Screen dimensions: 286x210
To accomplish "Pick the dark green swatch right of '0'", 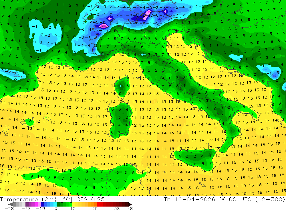I will (x=58, y=205).
